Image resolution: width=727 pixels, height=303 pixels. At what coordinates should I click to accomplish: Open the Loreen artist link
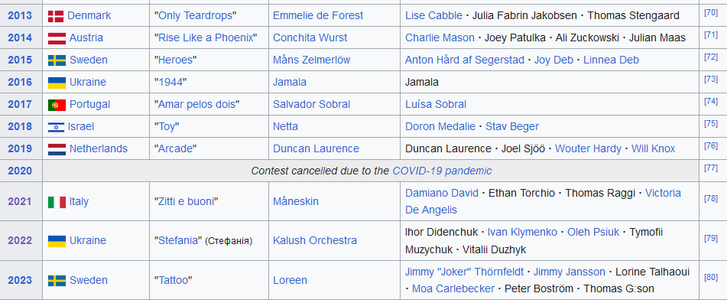[x=290, y=280]
